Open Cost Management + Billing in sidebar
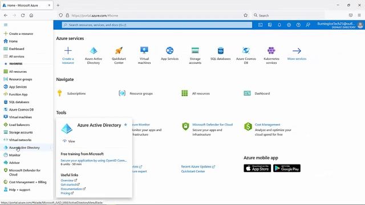 coord(25,182)
